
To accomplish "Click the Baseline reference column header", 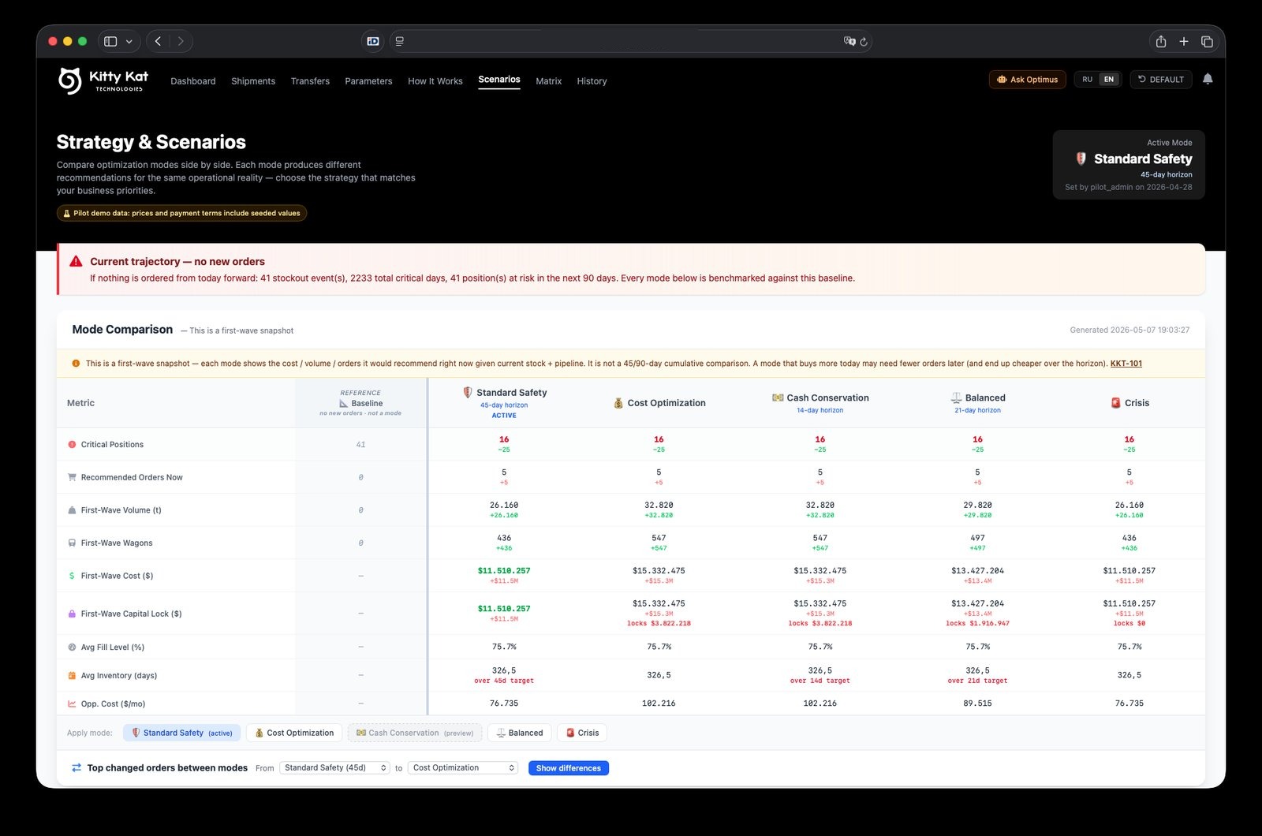I will pos(360,403).
